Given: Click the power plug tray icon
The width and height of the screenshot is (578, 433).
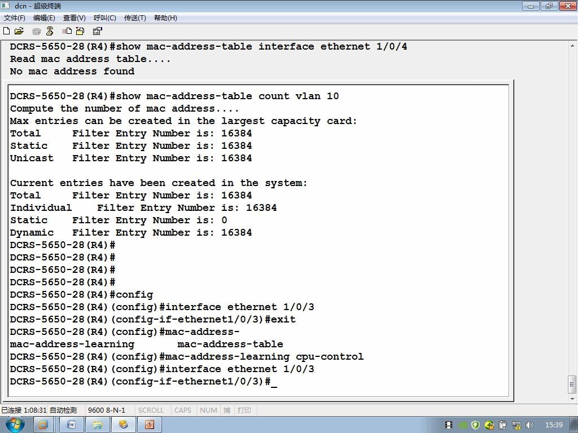Looking at the screenshot, I should coord(502,425).
